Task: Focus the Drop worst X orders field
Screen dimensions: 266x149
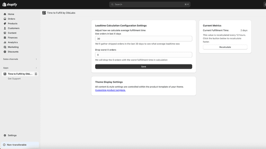Action: [x=144, y=55]
